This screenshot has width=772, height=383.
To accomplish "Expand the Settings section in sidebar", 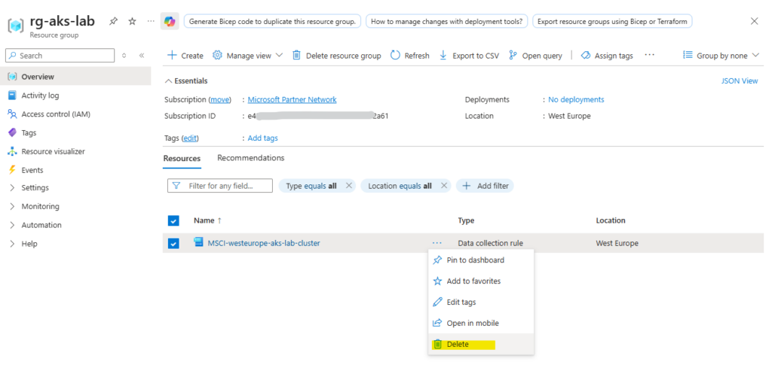I will pos(35,188).
